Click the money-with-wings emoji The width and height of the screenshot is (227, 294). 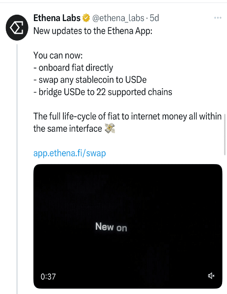(x=110, y=128)
